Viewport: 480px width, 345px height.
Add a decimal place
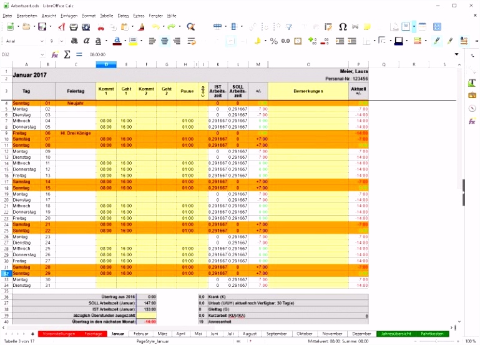click(313, 41)
